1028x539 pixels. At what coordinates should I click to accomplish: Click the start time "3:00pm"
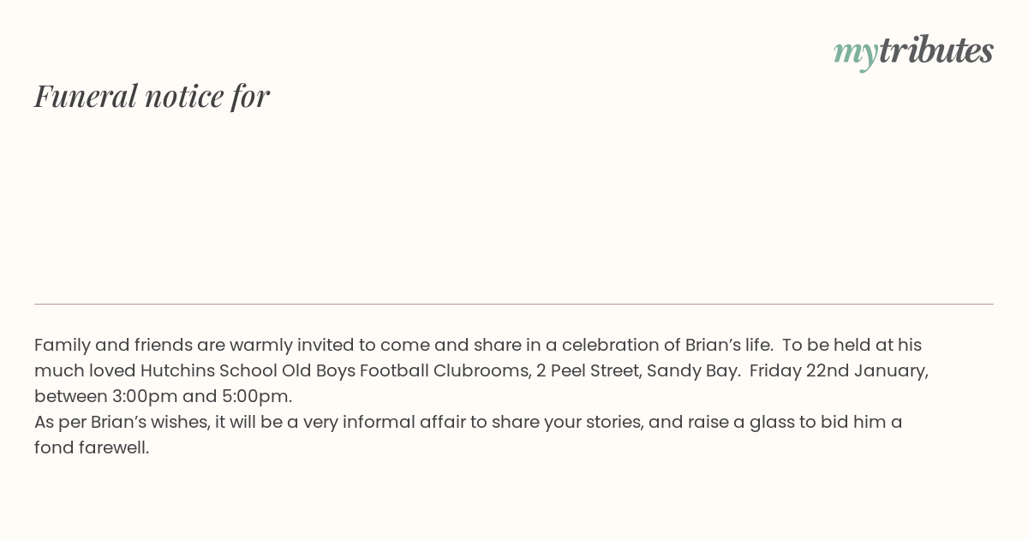[144, 397]
